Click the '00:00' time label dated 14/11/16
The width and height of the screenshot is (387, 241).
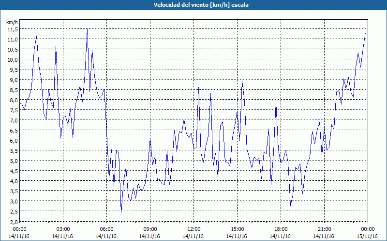coord(19,229)
